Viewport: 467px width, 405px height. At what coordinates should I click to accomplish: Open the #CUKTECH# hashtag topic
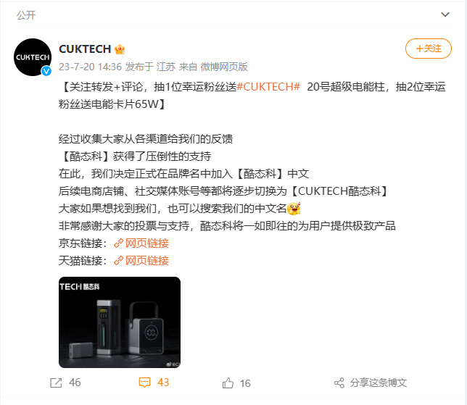[x=268, y=87]
